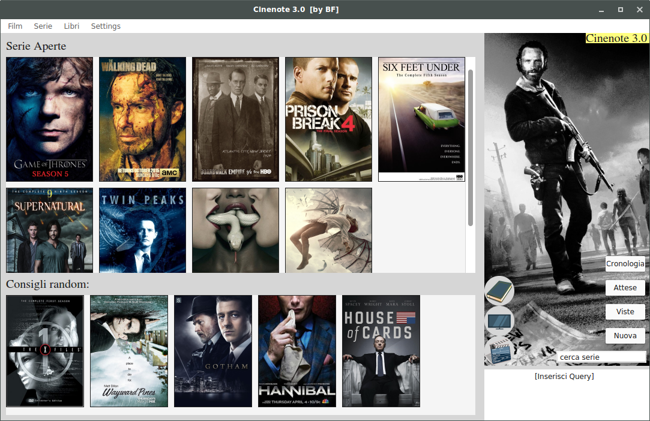Select the Boardwalk Empire poster

[235, 119]
